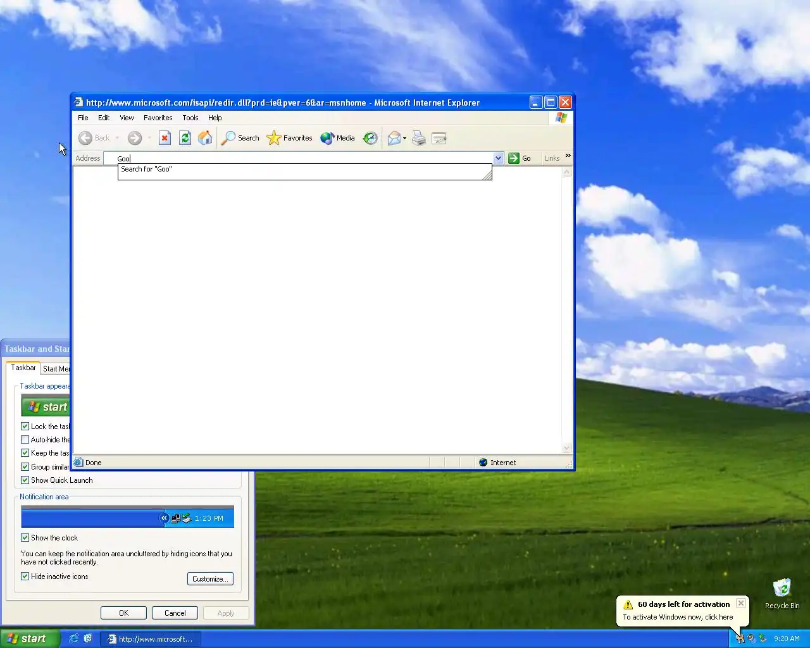The image size is (810, 648).
Task: Enable Auto-hide the taskbar checkbox
Action: [x=25, y=440]
